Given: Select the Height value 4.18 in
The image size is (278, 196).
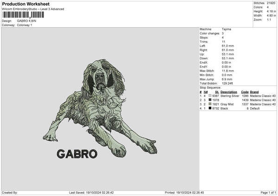Looking at the screenshot, I should point(271,11).
